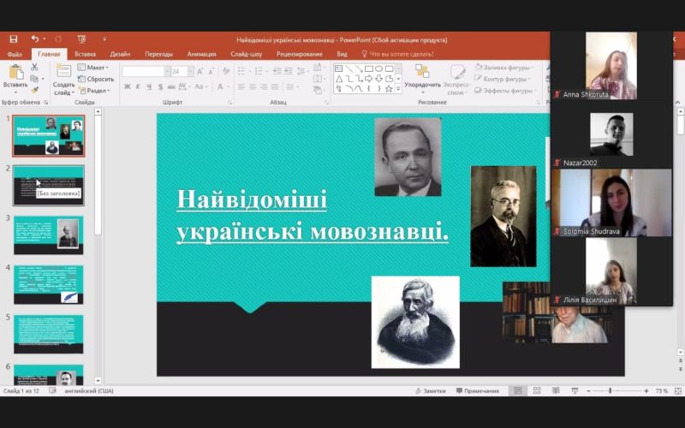The height and width of the screenshot is (428, 685).
Task: Switch to slide sorter view icon
Action: tap(536, 391)
